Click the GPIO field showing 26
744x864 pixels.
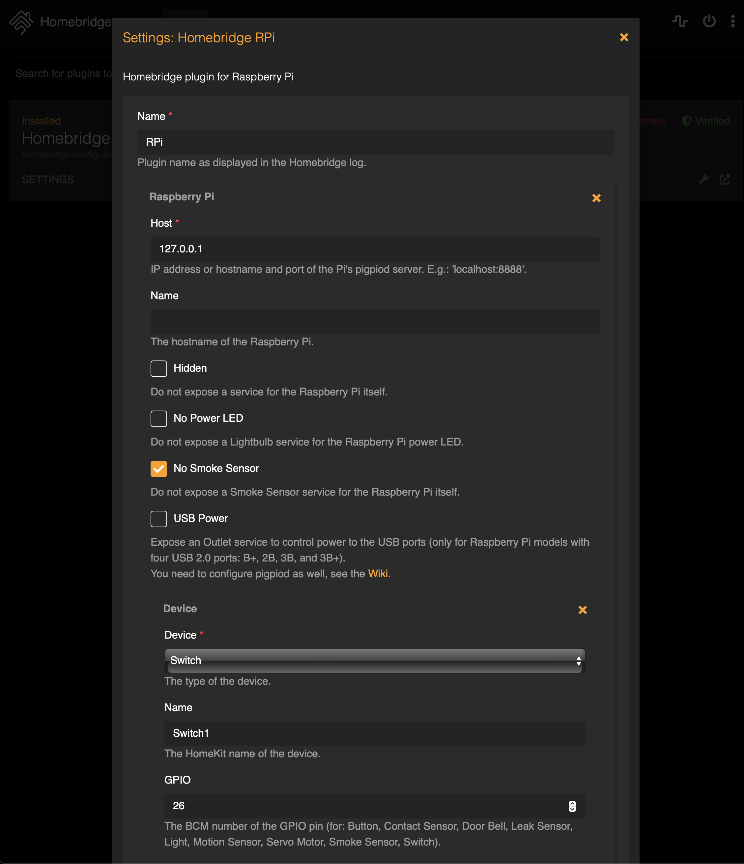375,806
